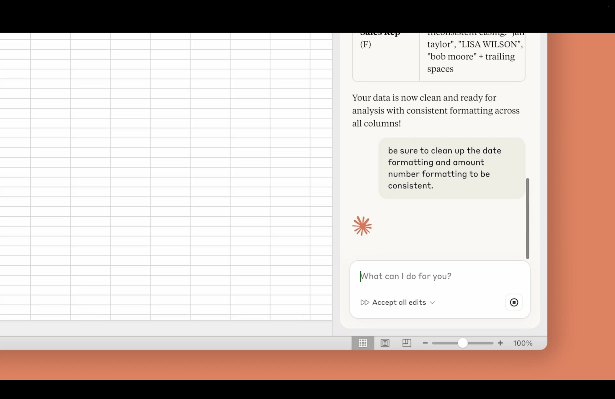Switch to Normal grid view

(x=363, y=343)
